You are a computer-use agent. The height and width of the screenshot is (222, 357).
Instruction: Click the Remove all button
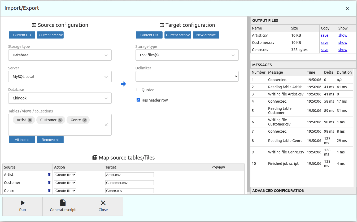point(50,140)
